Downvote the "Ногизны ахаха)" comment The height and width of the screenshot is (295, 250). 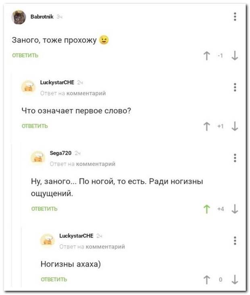(235, 279)
